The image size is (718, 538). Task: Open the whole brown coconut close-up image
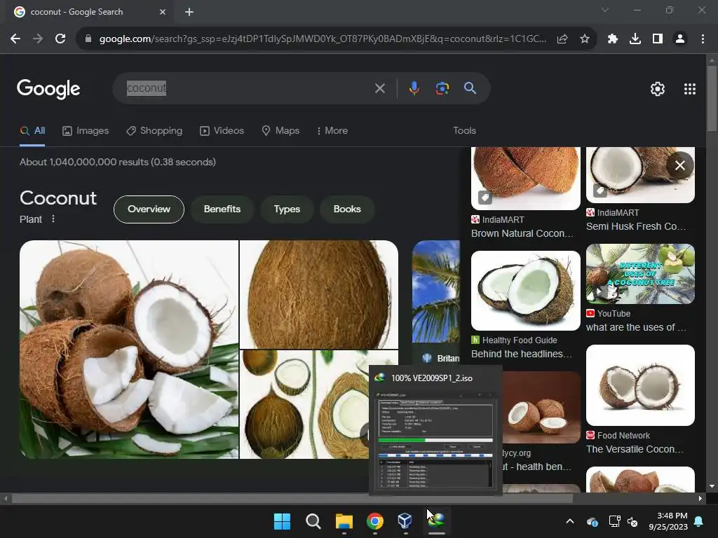(x=319, y=295)
